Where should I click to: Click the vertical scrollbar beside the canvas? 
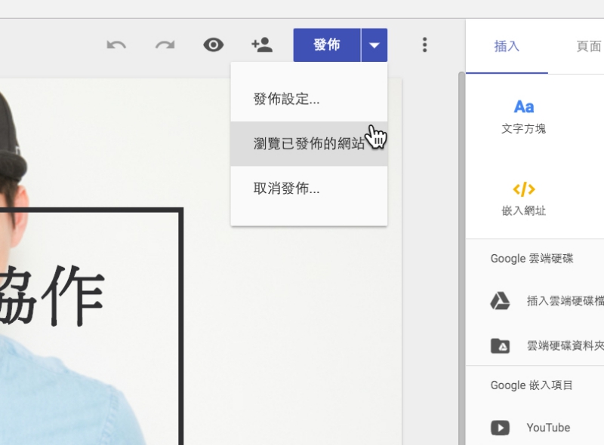(x=461, y=256)
